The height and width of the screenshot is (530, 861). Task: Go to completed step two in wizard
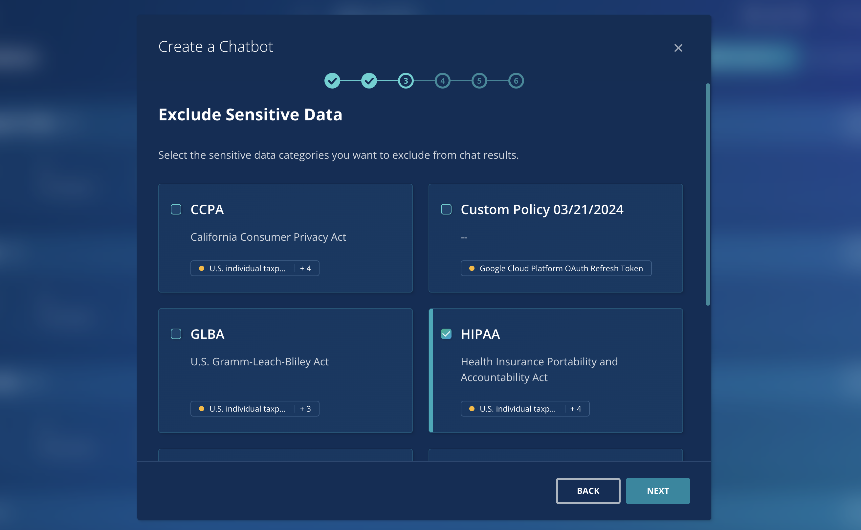coord(369,81)
